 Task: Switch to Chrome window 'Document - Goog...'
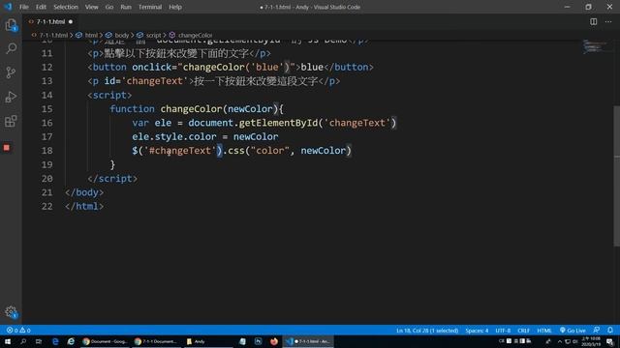[106, 341]
